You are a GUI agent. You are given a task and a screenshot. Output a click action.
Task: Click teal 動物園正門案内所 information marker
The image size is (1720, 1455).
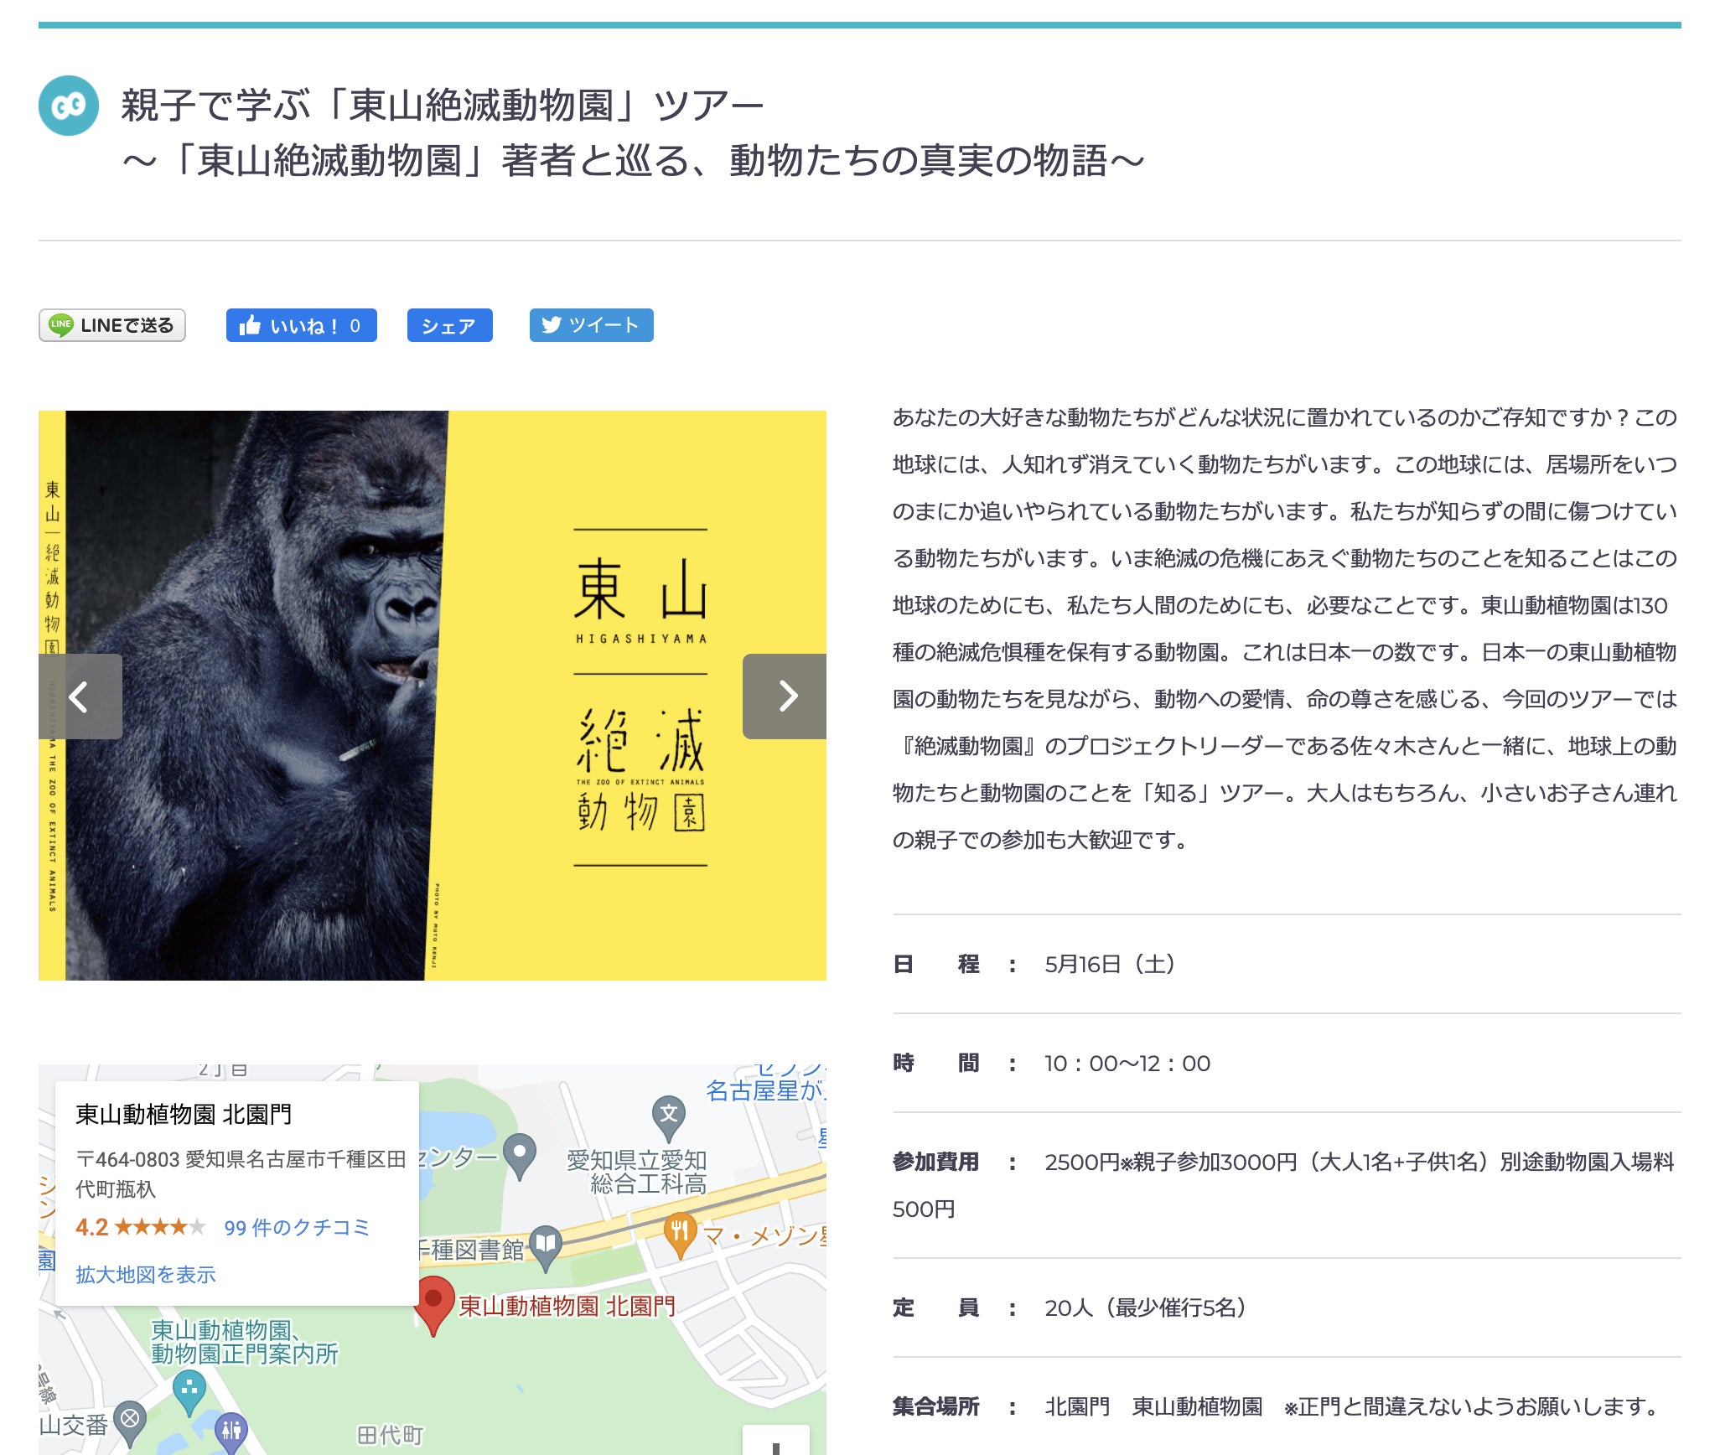pyautogui.click(x=189, y=1389)
